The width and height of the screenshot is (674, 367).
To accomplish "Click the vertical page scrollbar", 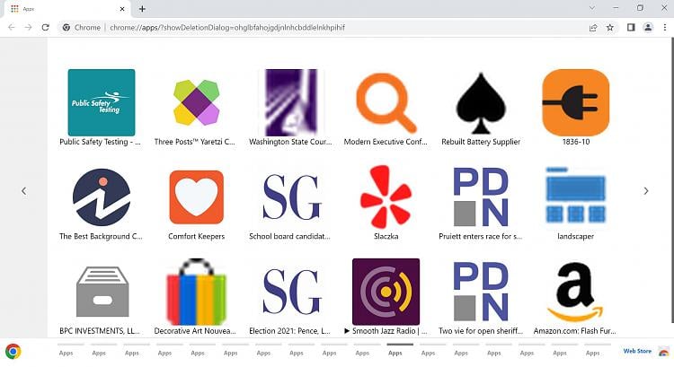I will click(x=672, y=180).
